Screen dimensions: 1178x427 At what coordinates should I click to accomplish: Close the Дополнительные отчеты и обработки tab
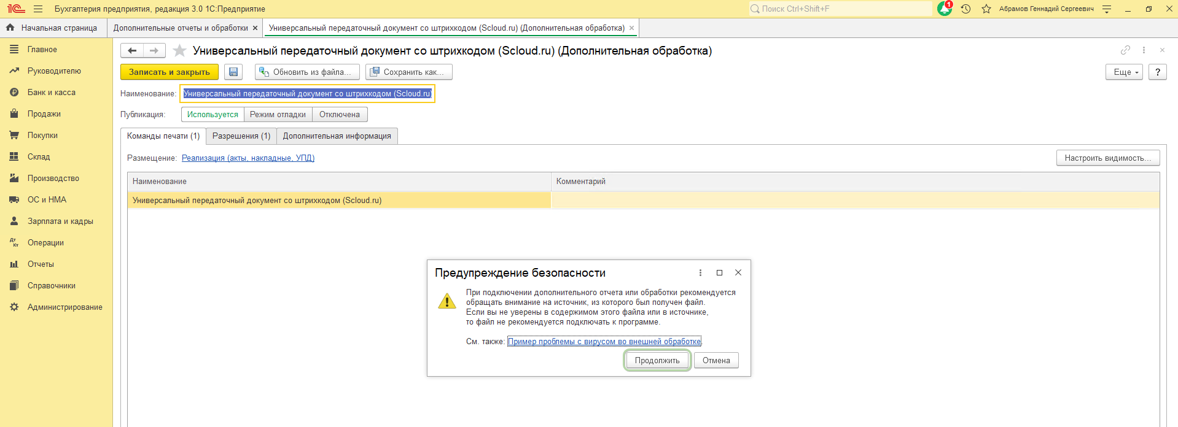(x=255, y=28)
